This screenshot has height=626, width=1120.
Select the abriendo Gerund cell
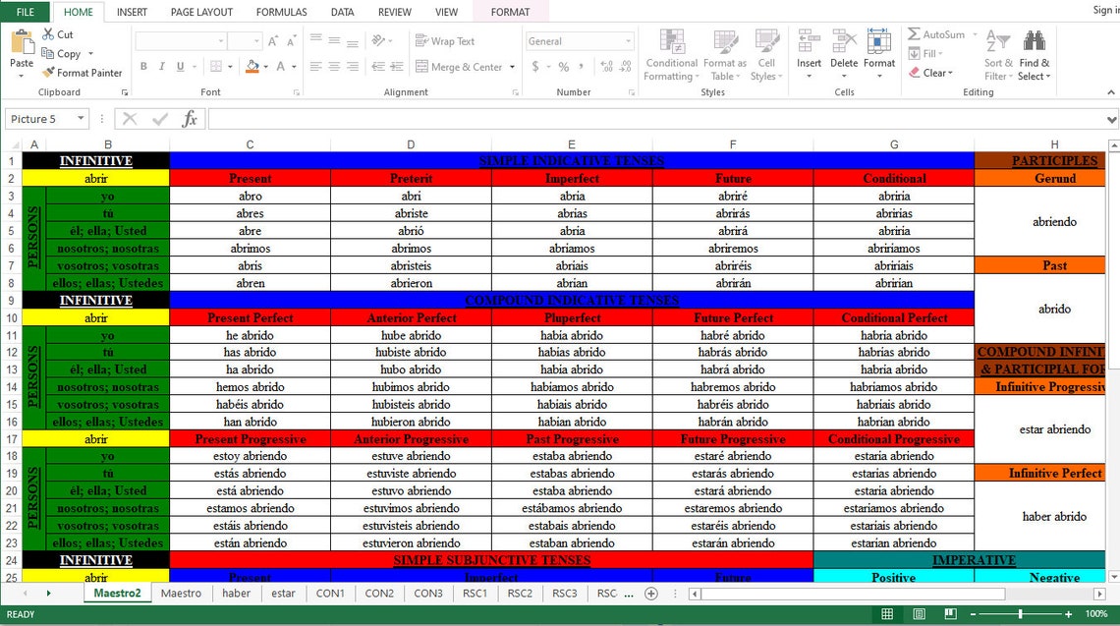pos(1054,222)
